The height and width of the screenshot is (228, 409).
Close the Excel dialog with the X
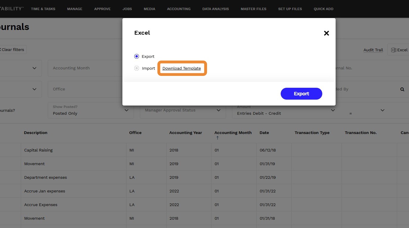[326, 33]
